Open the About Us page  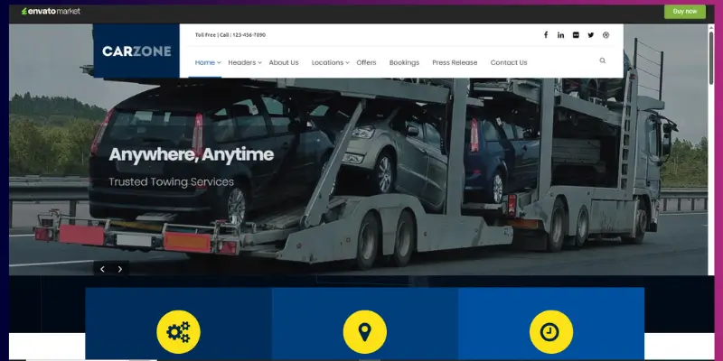(284, 62)
